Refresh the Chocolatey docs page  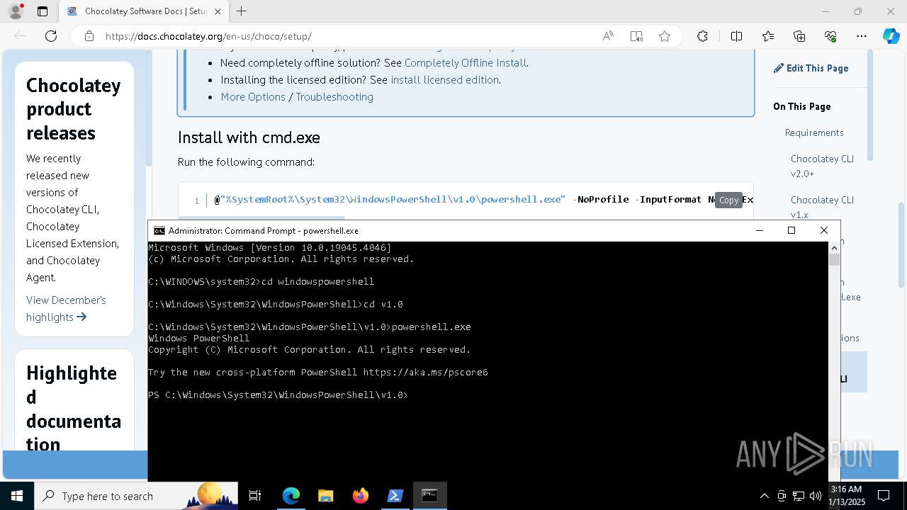coord(51,36)
